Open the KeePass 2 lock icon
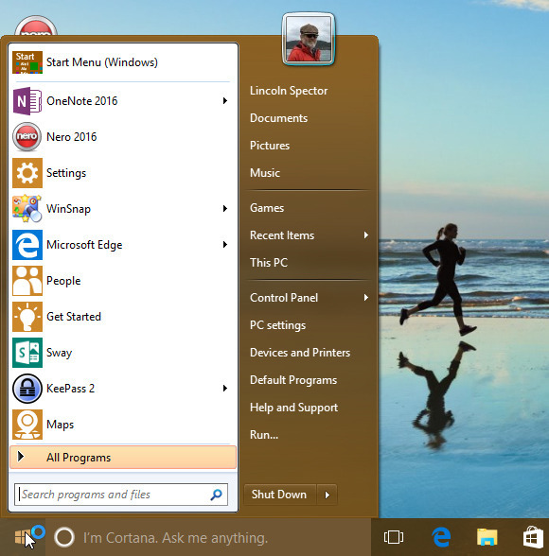The width and height of the screenshot is (549, 556). [27, 389]
